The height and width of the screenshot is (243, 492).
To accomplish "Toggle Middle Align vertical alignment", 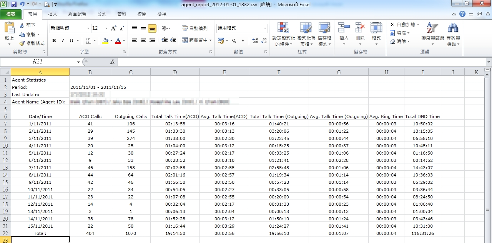I will click(143, 28).
